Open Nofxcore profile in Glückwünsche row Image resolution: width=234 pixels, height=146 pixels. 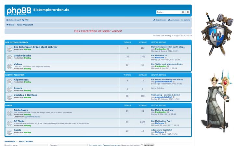pyautogui.click(x=160, y=57)
